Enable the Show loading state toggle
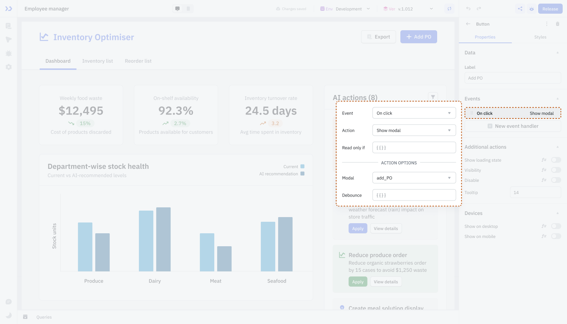Screen dimensions: 567x324 tap(556, 160)
